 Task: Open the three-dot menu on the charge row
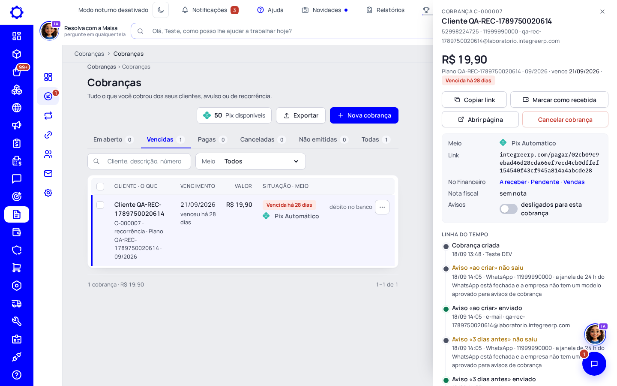point(382,207)
